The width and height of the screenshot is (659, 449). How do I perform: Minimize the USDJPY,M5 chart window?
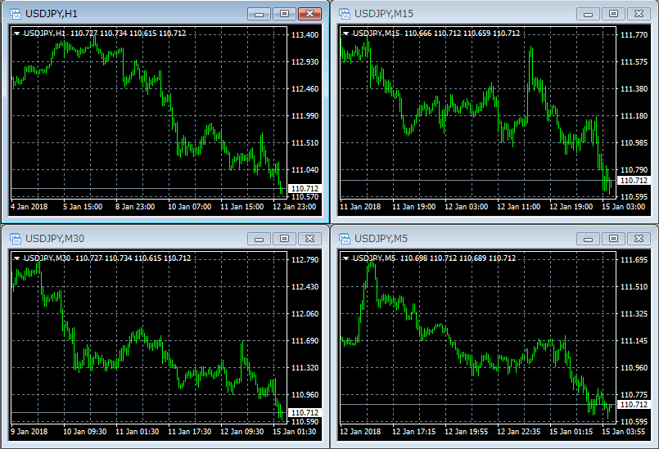point(588,239)
